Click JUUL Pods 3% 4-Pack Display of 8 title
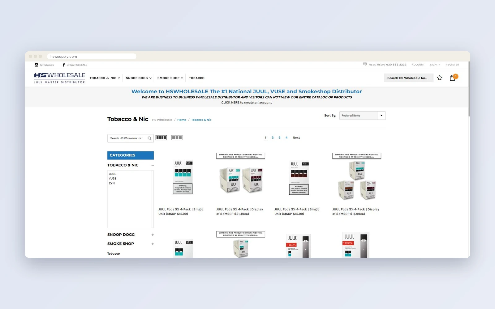This screenshot has height=309, width=495. (356, 212)
